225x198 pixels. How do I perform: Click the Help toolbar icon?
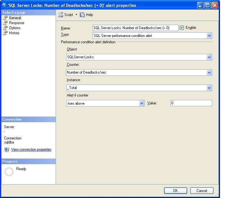tap(82, 15)
